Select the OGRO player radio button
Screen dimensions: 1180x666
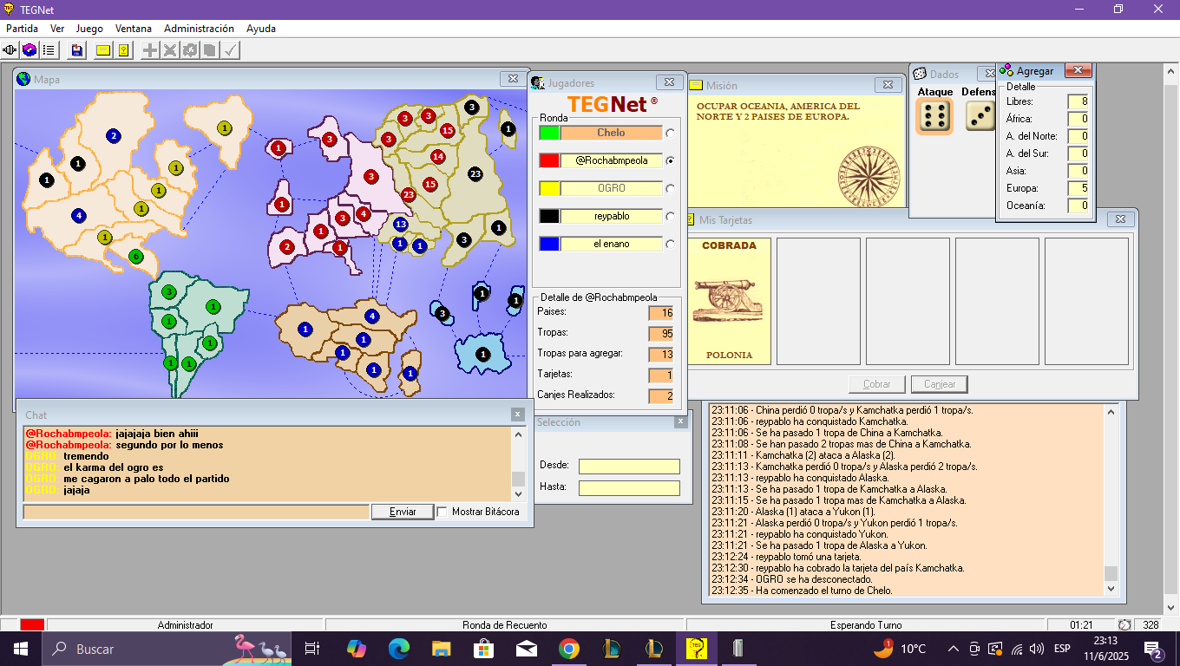coord(670,189)
